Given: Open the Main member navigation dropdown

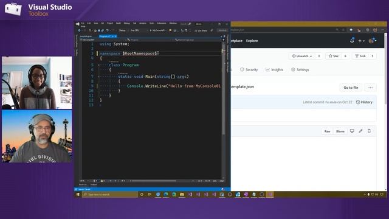Looking at the screenshot, I should coord(198,40).
